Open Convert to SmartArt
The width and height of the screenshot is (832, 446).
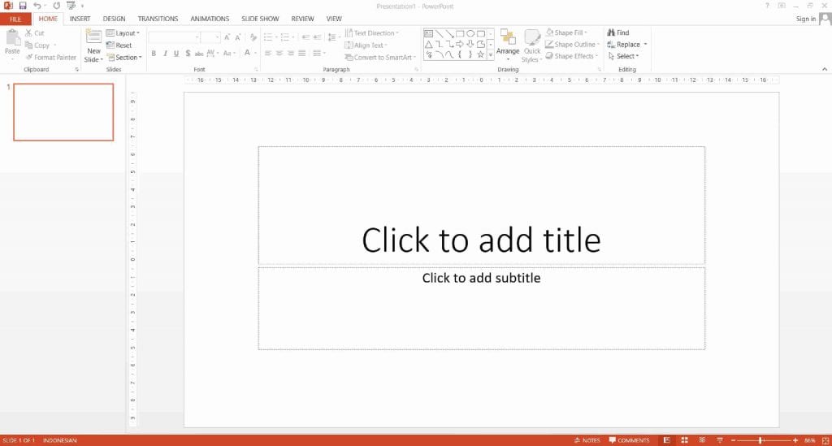click(x=380, y=58)
